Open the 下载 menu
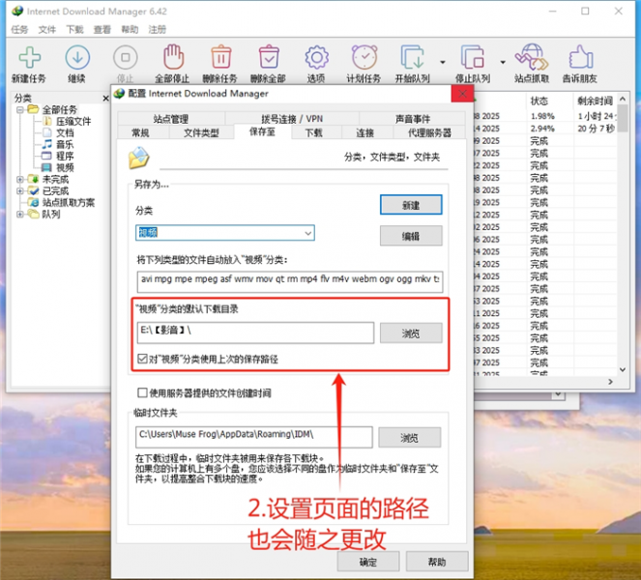This screenshot has width=641, height=580. tap(74, 29)
